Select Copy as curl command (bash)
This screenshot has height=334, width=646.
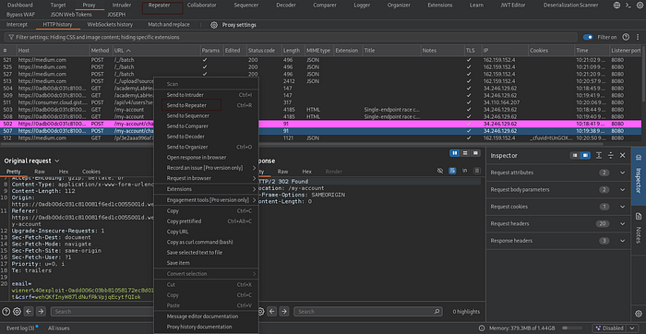point(206,242)
